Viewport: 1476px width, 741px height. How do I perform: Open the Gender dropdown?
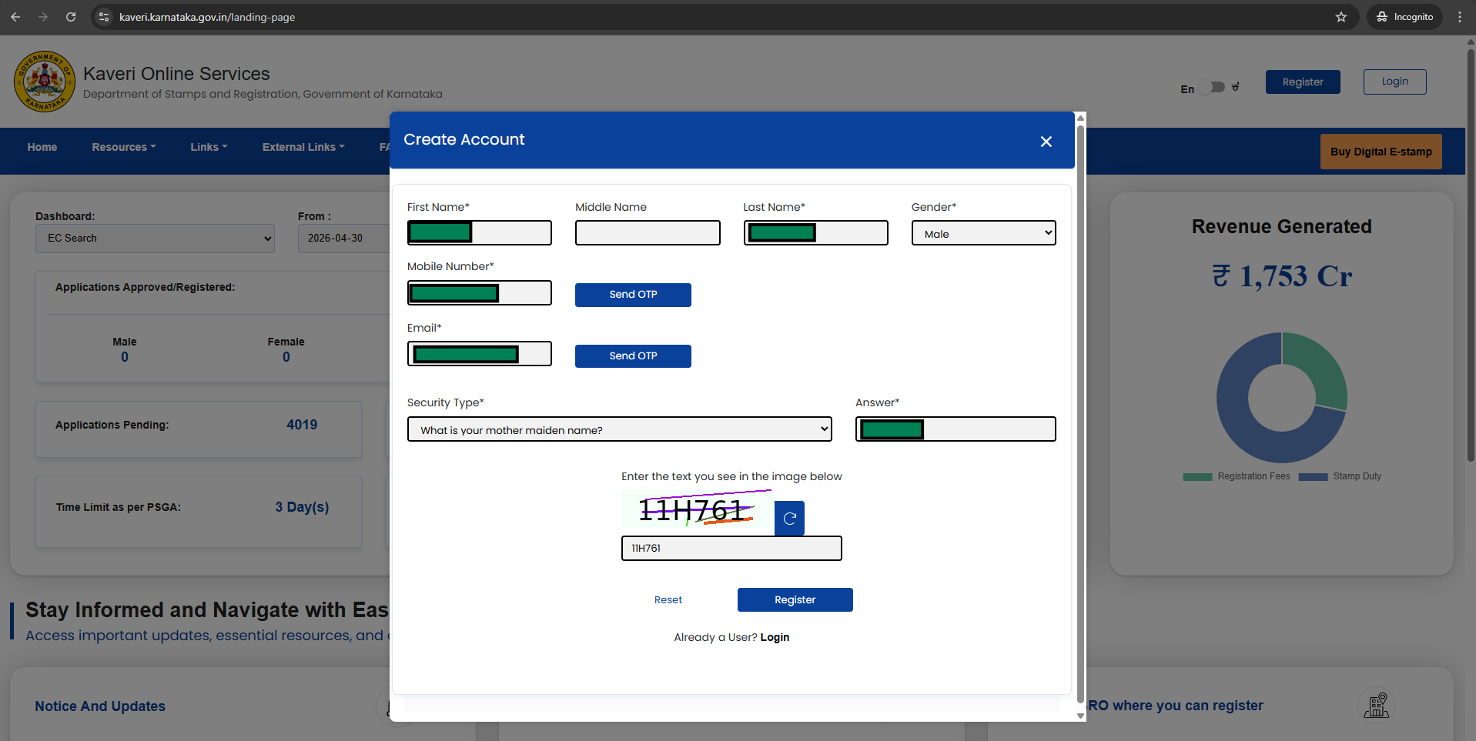[x=983, y=233]
